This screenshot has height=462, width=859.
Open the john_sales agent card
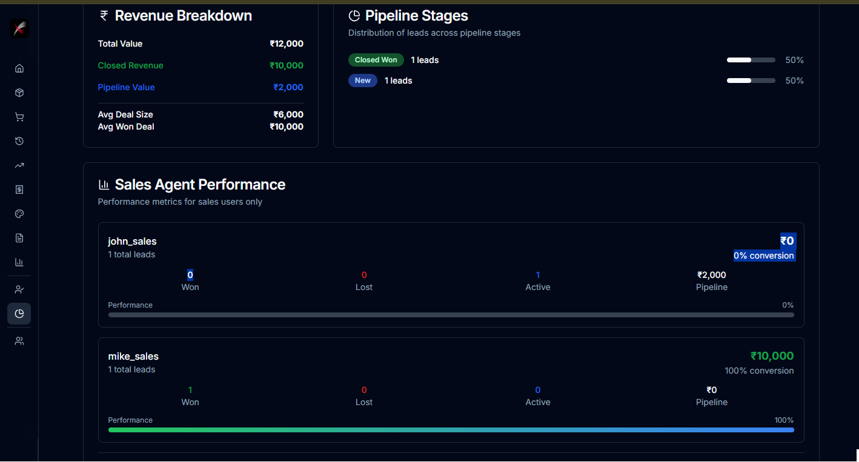coord(451,275)
